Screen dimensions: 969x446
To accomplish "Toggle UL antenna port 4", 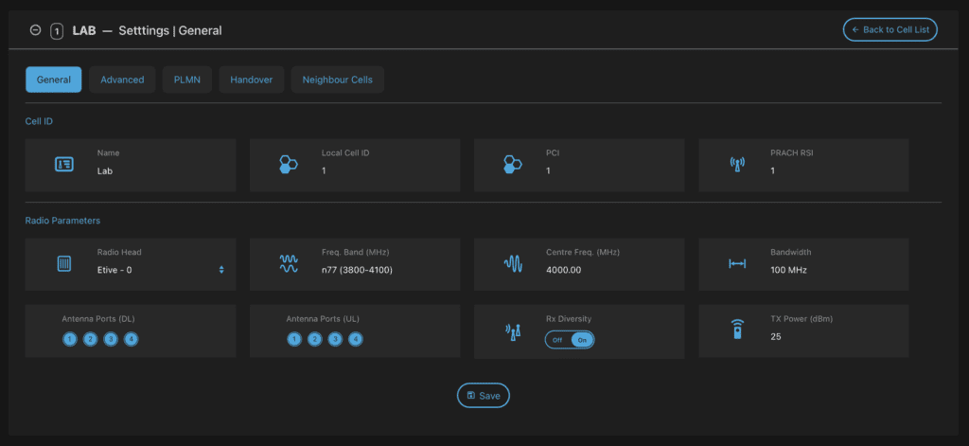I will click(x=356, y=339).
